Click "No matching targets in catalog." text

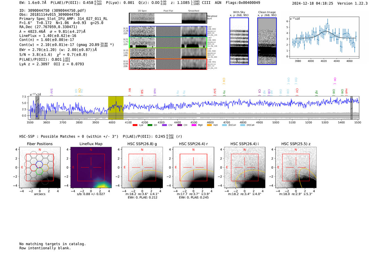click(53, 244)
